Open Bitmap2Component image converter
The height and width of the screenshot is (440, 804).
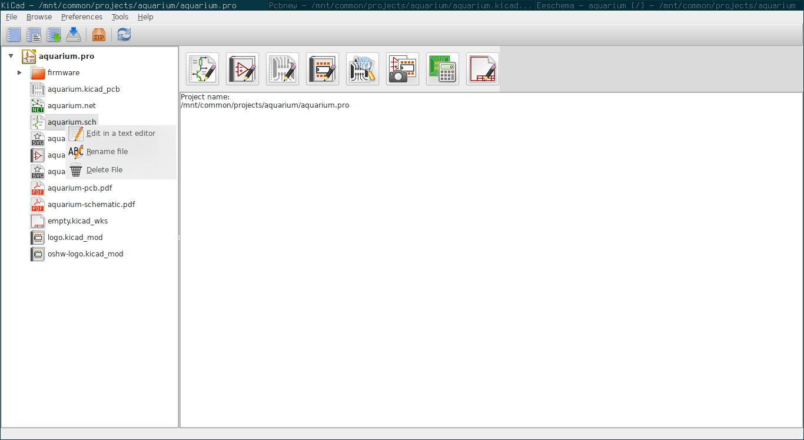[403, 69]
